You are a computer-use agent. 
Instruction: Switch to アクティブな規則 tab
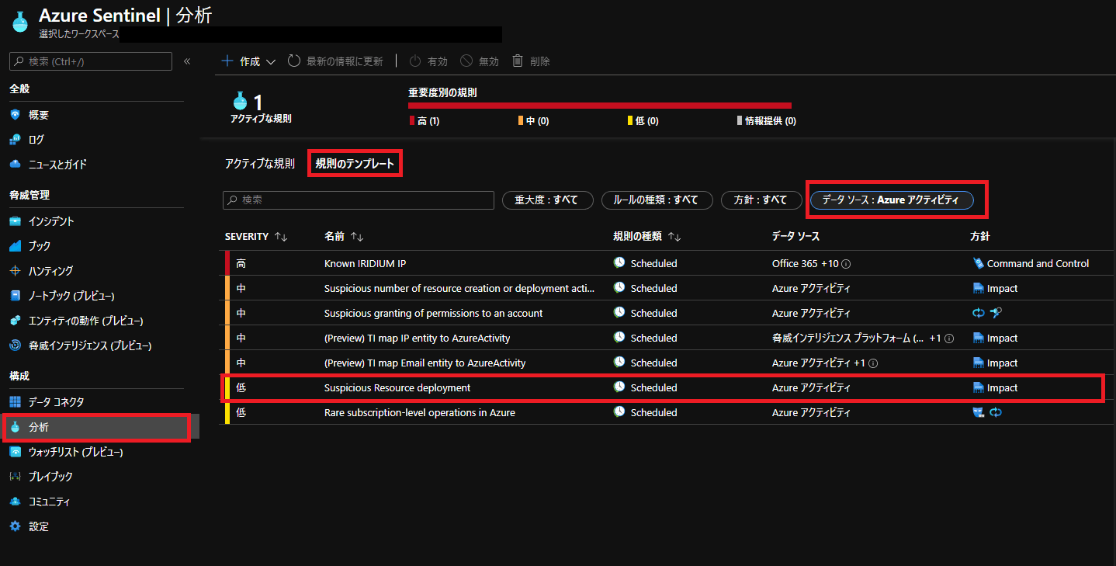coord(260,164)
